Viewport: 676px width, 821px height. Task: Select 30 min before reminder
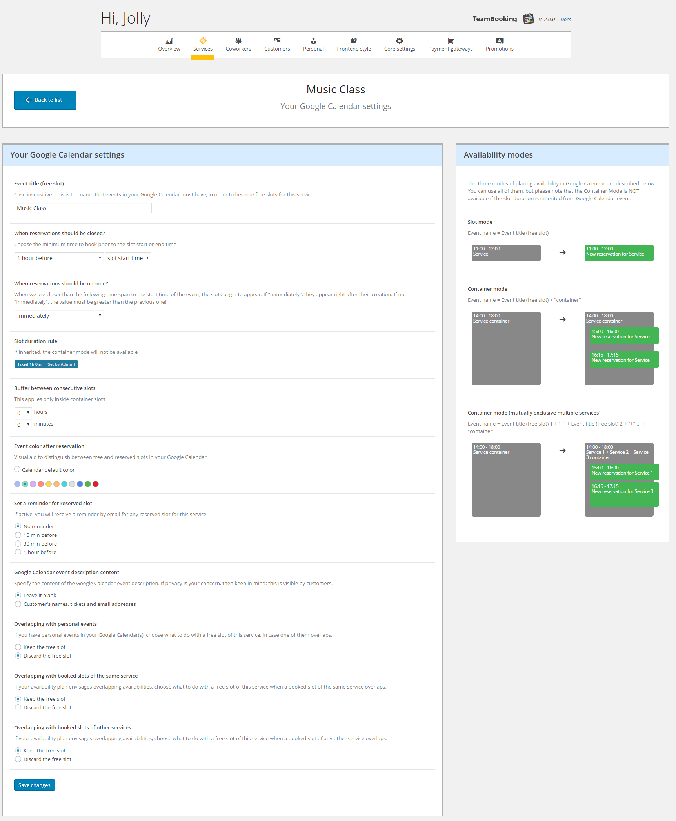click(18, 544)
